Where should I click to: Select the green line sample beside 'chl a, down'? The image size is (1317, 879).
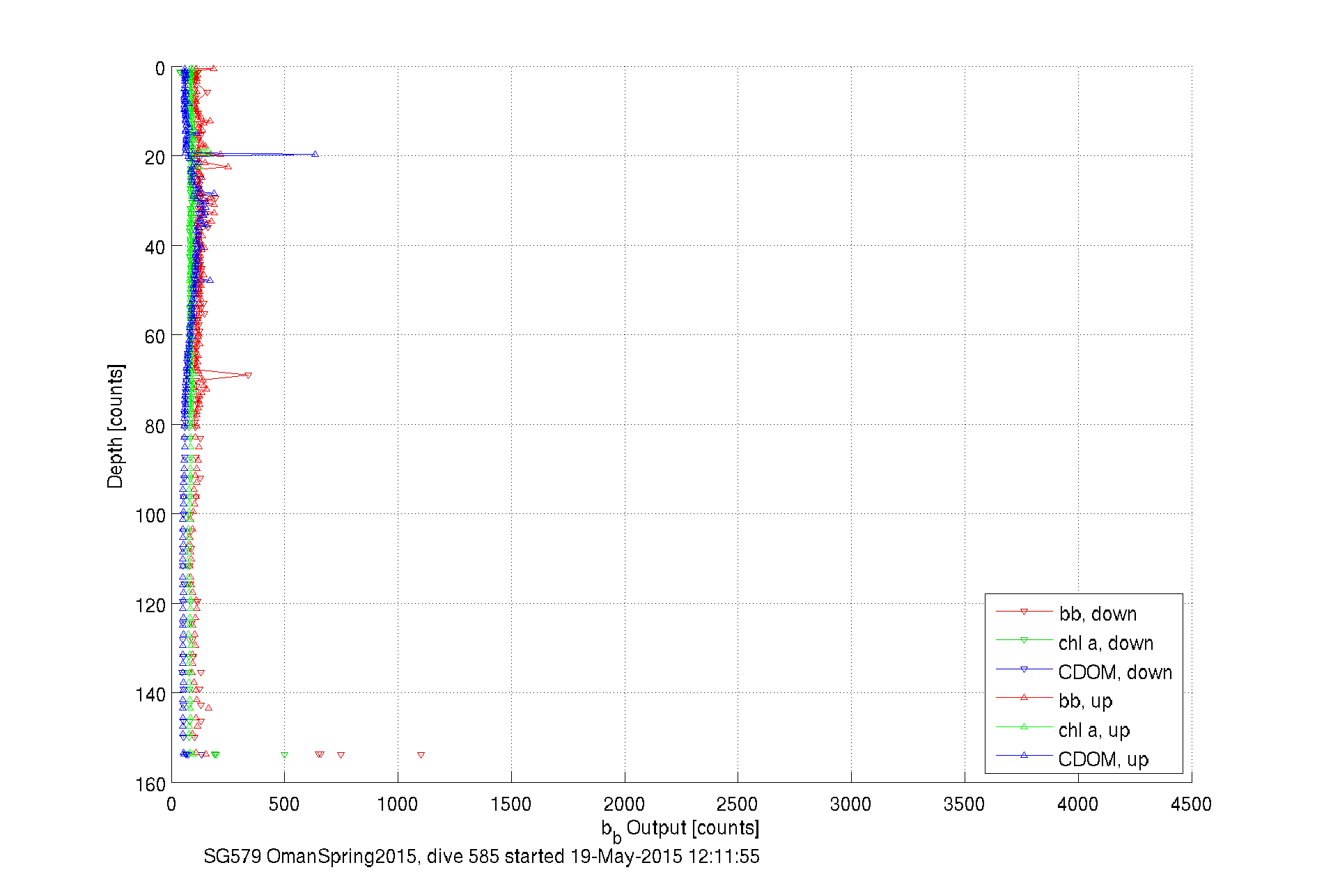coord(1024,640)
